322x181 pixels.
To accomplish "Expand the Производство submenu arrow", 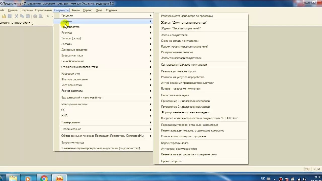I will (x=151, y=27).
